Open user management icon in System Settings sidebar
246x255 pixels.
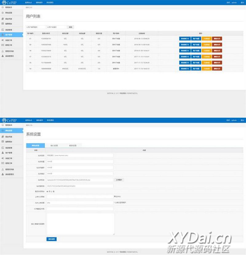3,152
